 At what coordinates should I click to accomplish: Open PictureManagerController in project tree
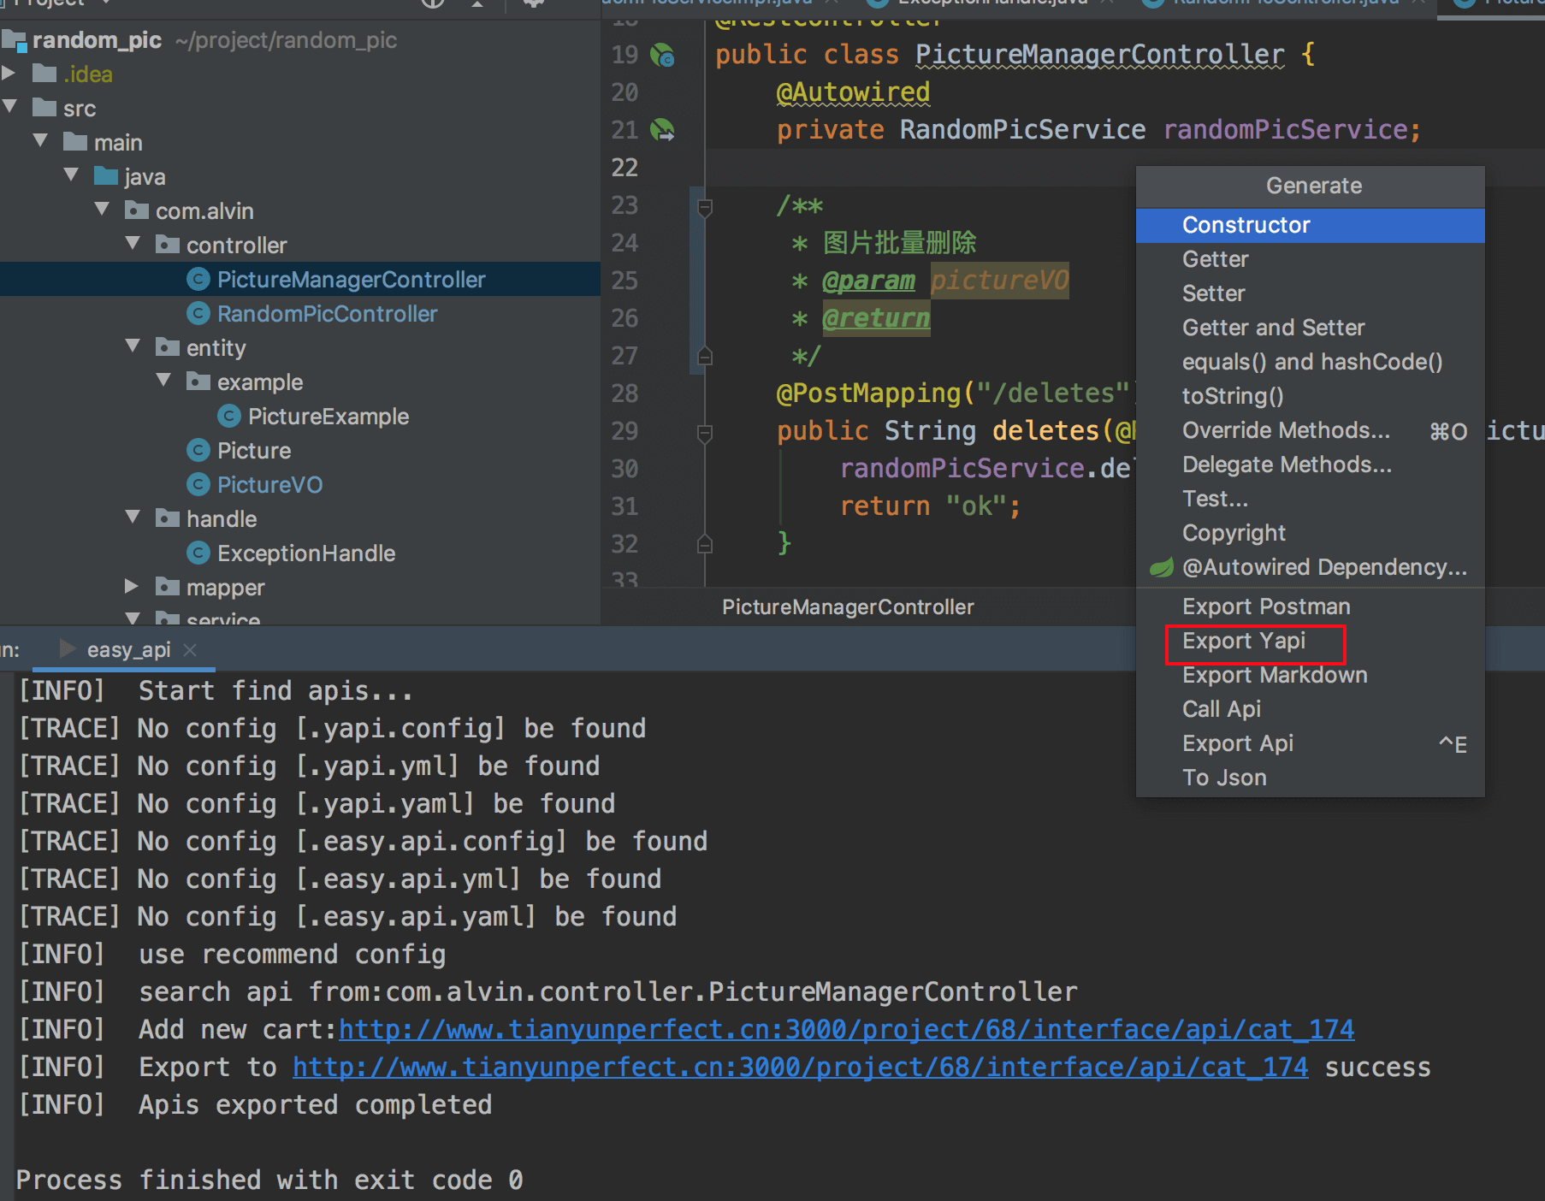pos(351,280)
